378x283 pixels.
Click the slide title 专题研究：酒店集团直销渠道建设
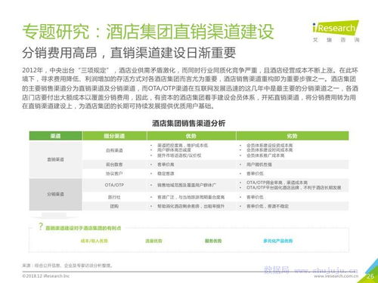(x=148, y=32)
